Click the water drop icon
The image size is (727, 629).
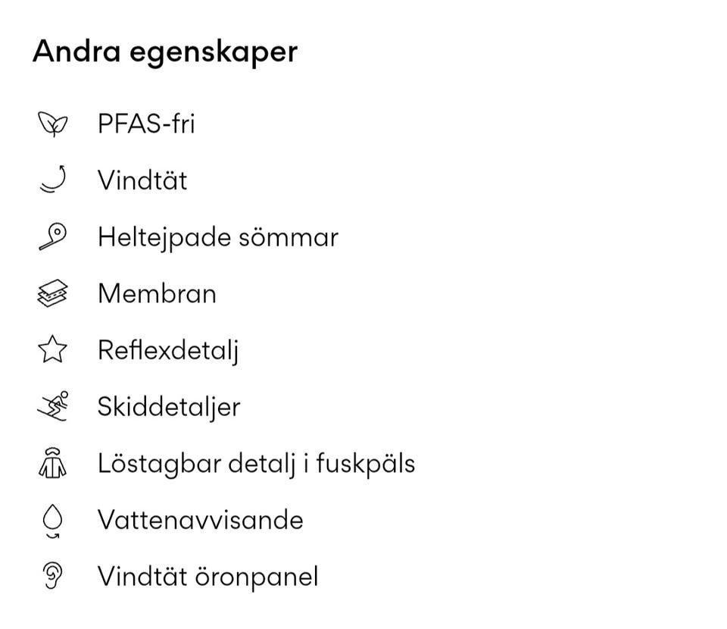[x=52, y=521]
